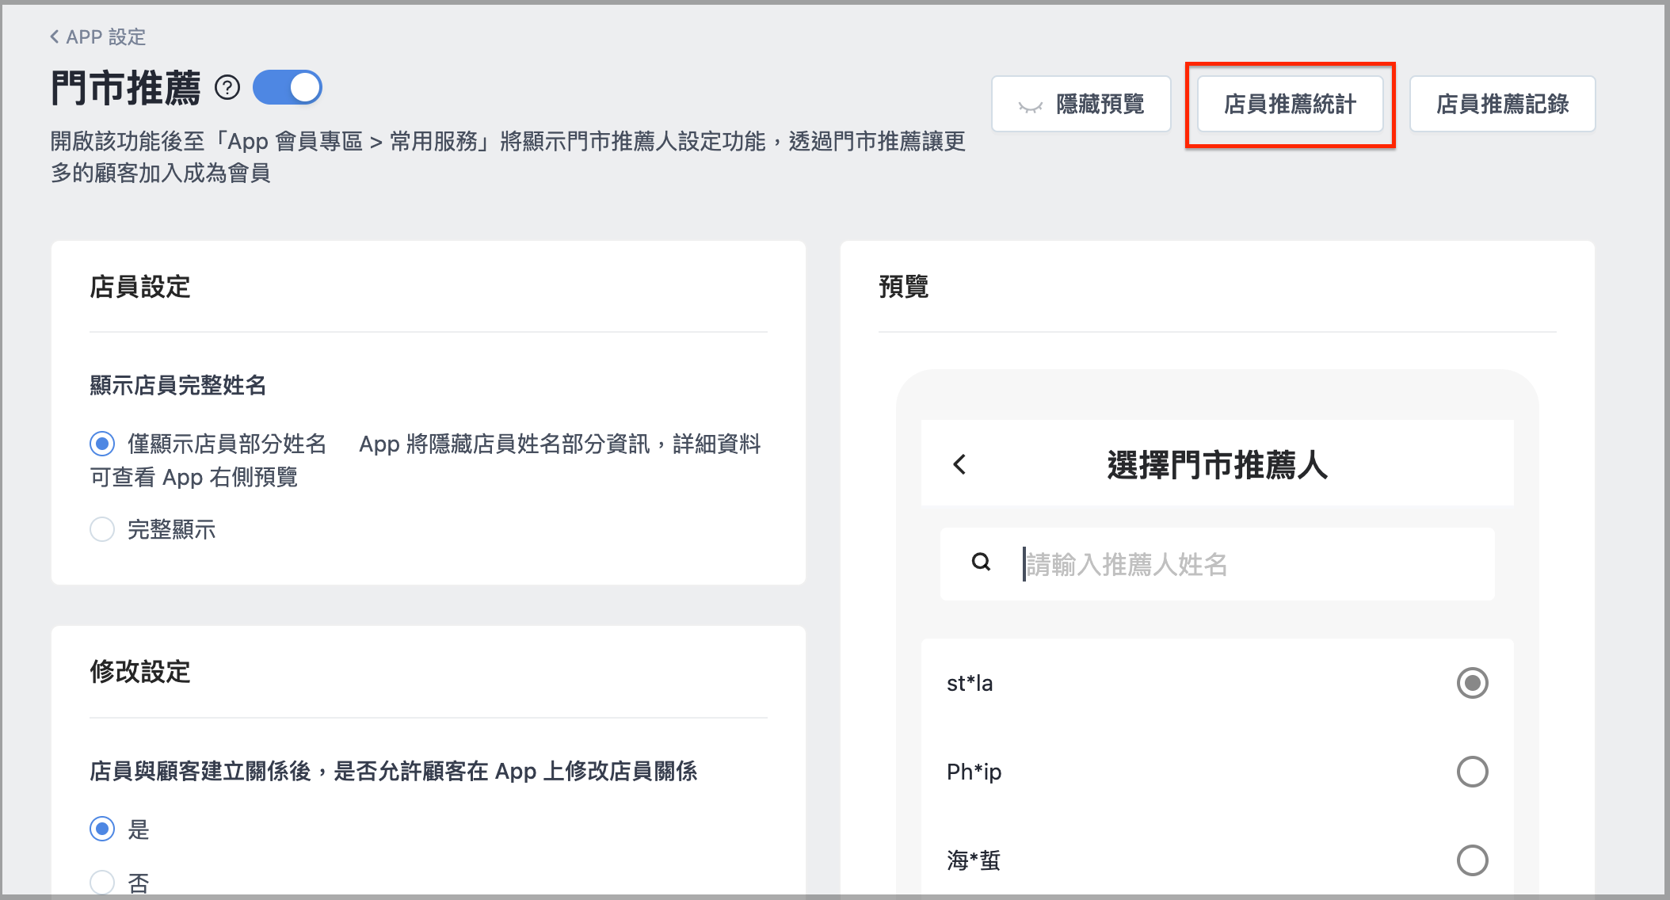Select st*la radio button in preview
The image size is (1670, 900).
pos(1473,683)
